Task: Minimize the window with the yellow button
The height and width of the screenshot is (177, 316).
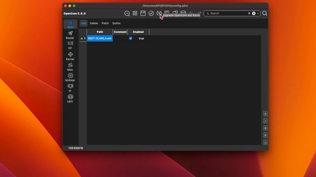Action: 70,6
